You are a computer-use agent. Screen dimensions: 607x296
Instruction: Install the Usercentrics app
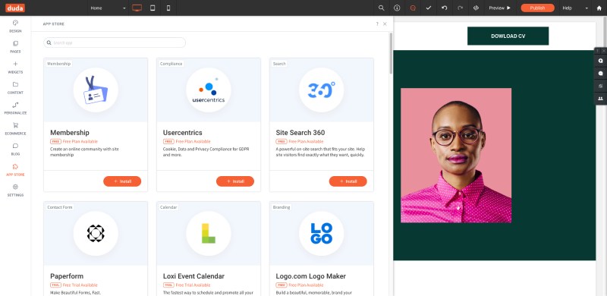pyautogui.click(x=235, y=181)
